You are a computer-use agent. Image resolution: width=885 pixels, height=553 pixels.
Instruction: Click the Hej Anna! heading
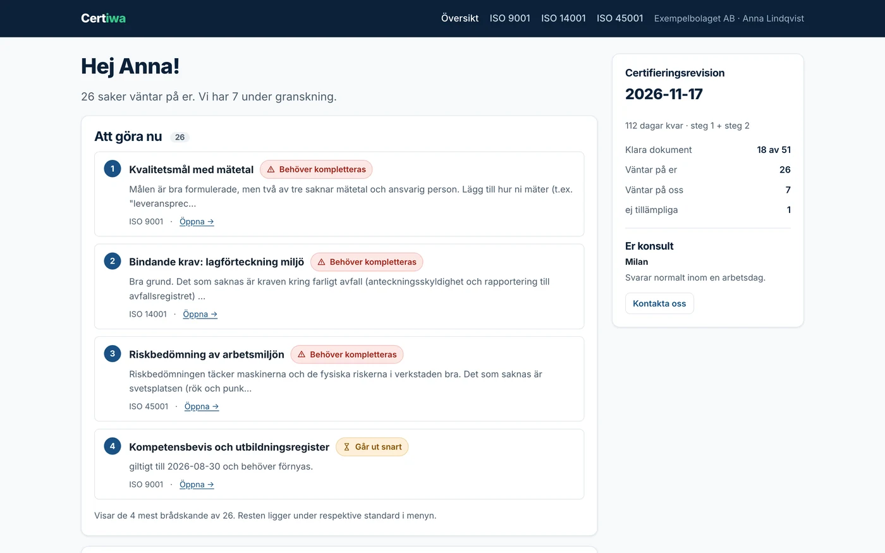coord(130,66)
